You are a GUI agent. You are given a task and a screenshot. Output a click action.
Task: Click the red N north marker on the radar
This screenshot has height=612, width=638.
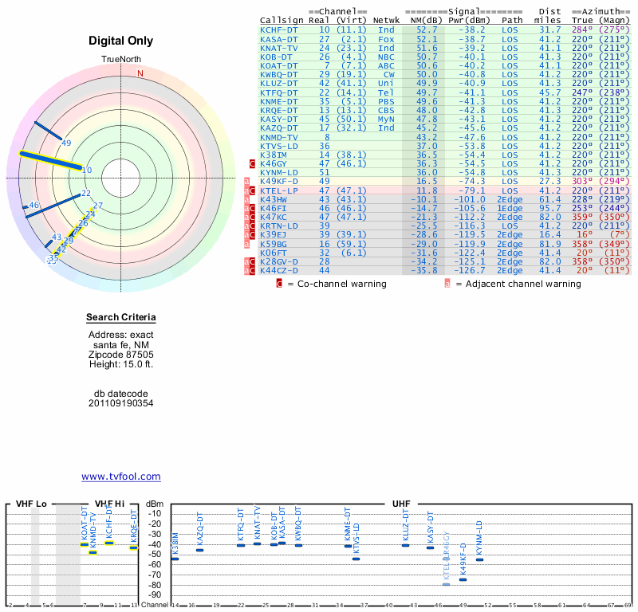tap(140, 73)
